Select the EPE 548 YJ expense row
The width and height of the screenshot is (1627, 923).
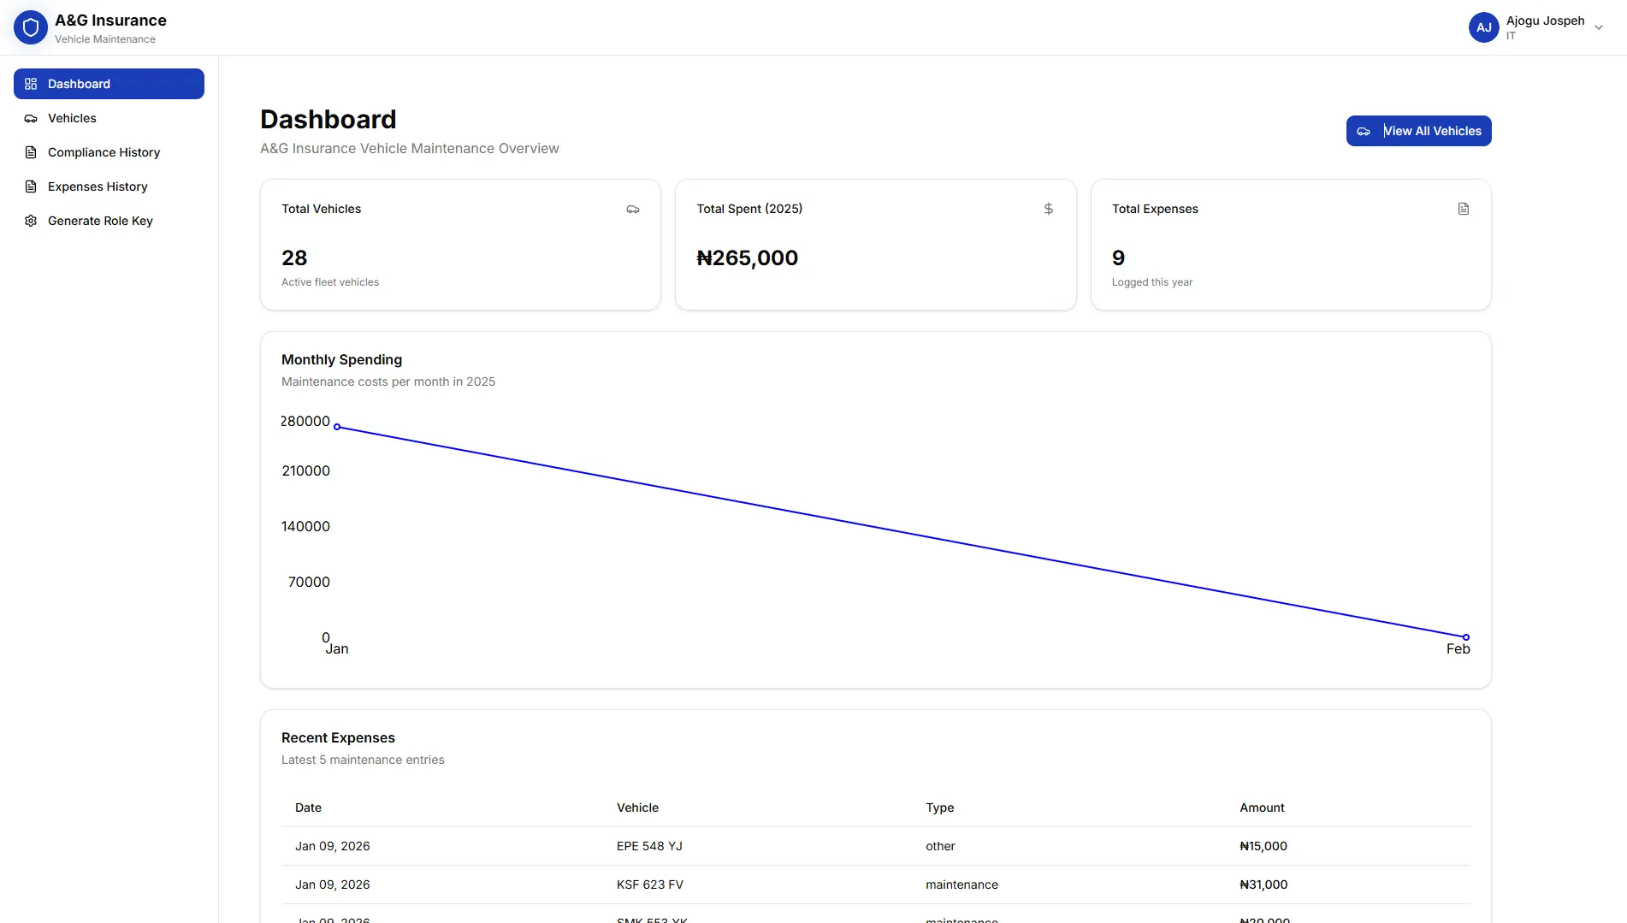876,846
